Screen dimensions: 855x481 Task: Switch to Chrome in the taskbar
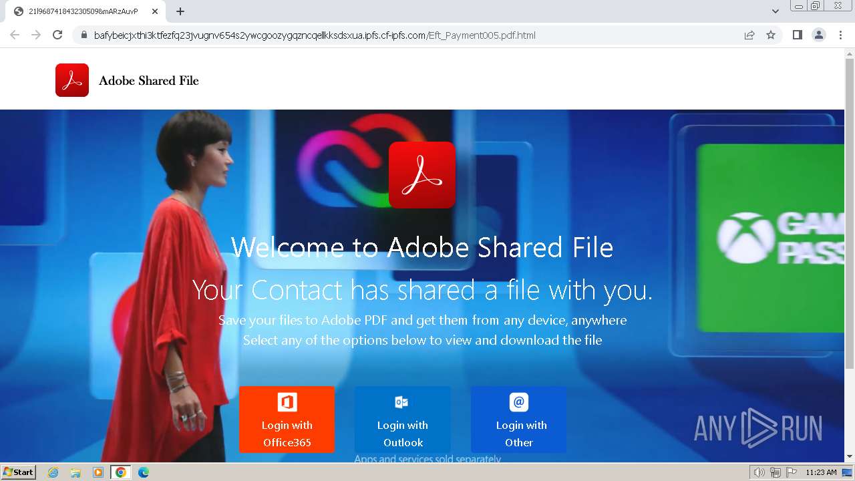pos(121,472)
